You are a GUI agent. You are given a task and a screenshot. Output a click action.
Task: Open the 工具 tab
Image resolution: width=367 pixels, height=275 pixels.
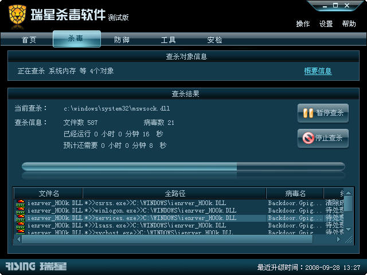(168, 40)
